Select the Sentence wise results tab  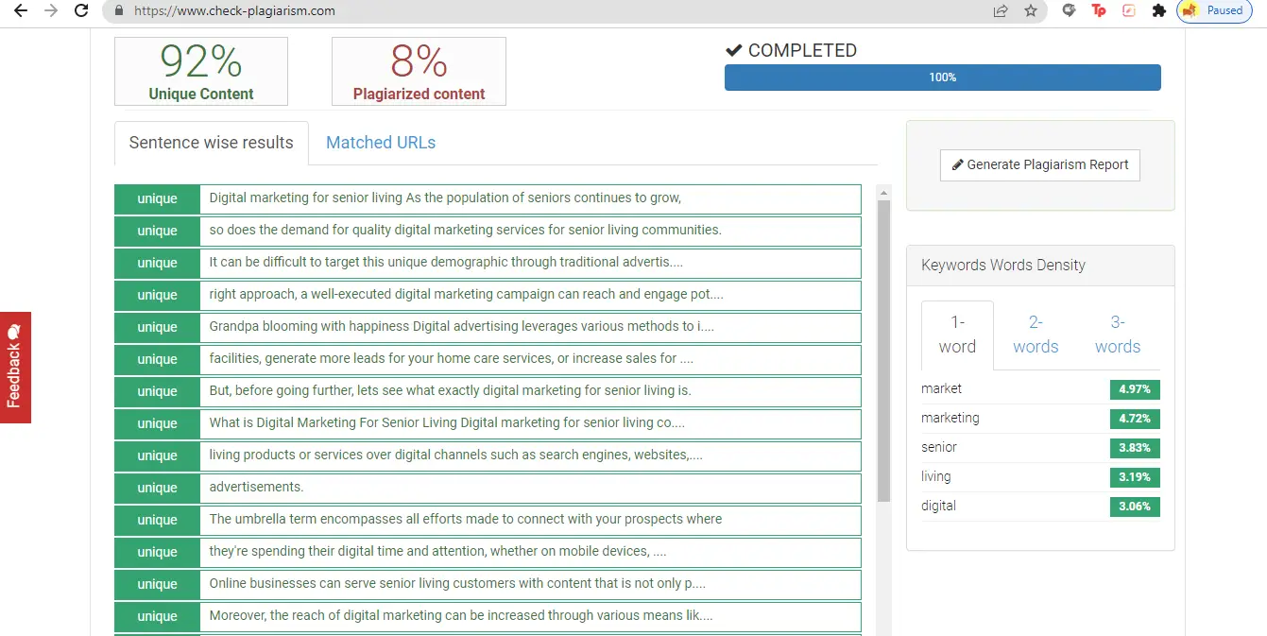[210, 142]
